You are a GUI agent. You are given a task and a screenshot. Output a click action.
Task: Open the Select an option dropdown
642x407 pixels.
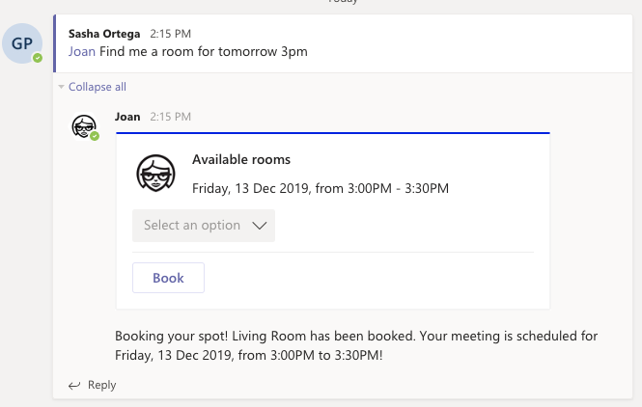(x=204, y=226)
